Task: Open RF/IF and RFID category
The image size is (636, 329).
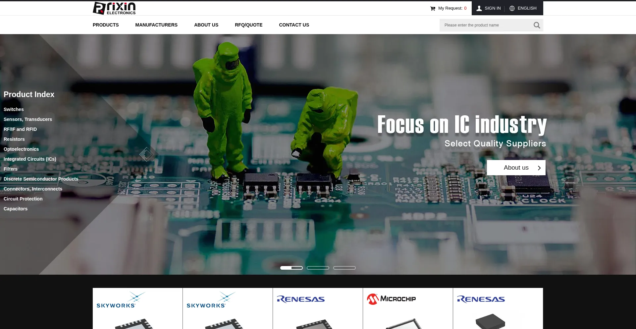Action: coord(20,129)
